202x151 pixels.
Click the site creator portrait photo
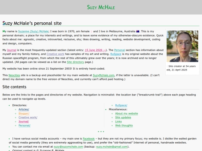pos(182,46)
